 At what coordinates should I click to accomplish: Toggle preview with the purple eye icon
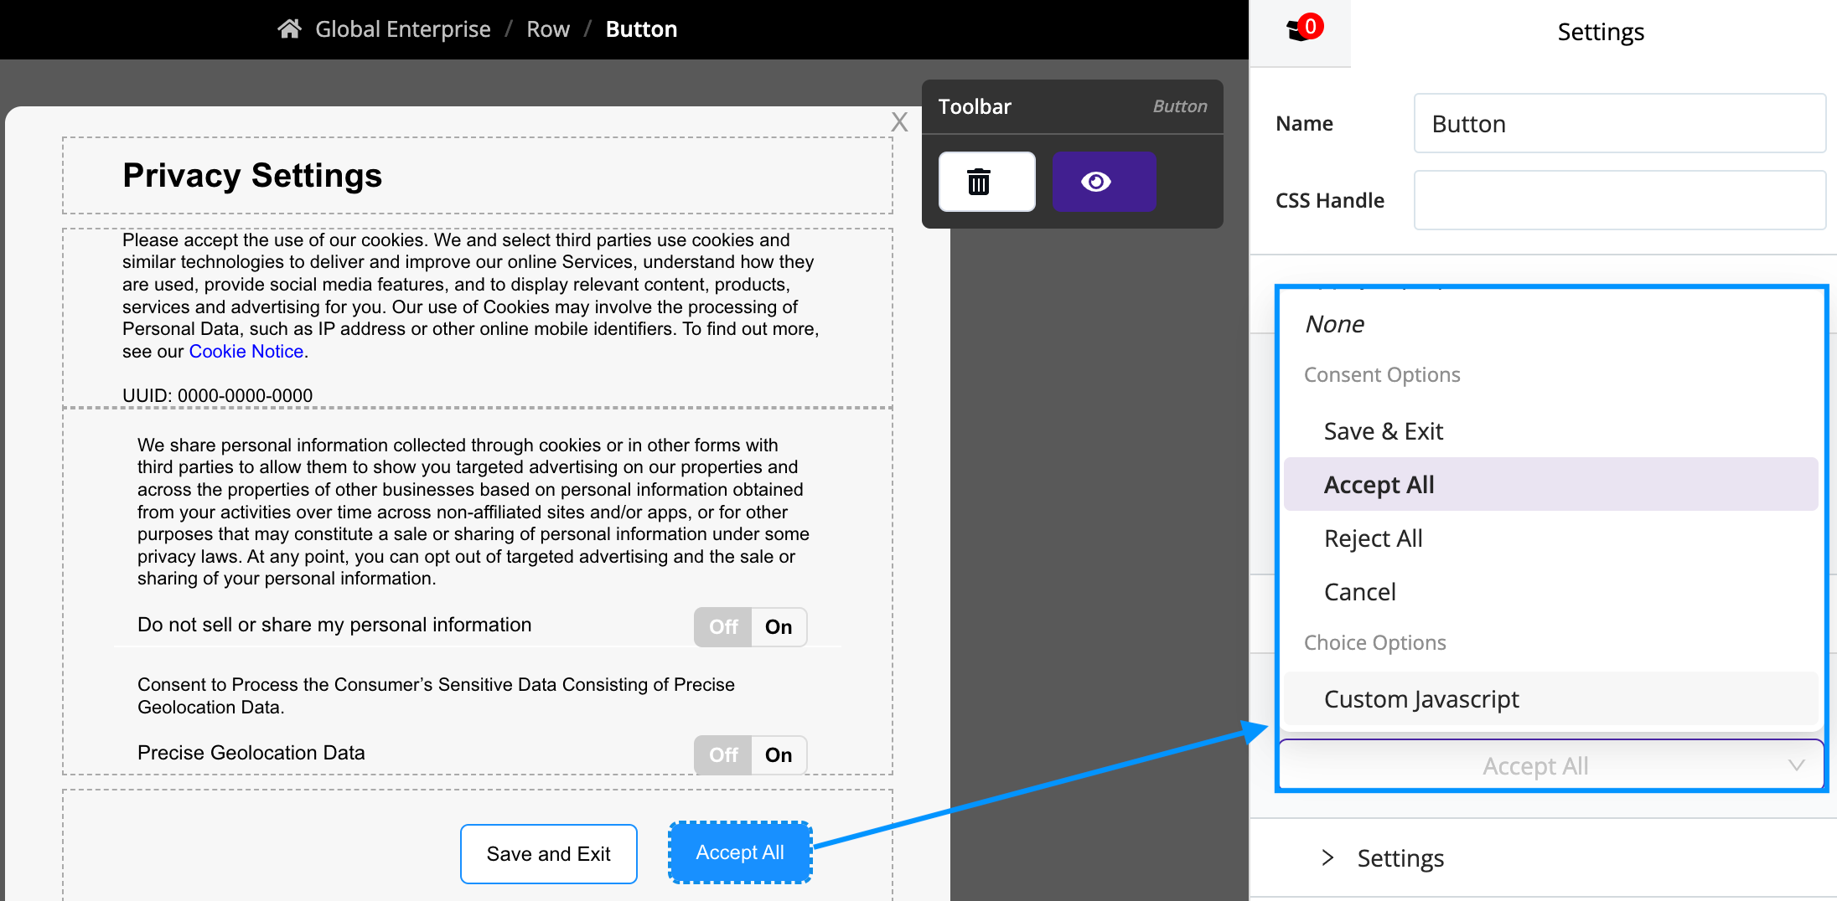coord(1104,181)
